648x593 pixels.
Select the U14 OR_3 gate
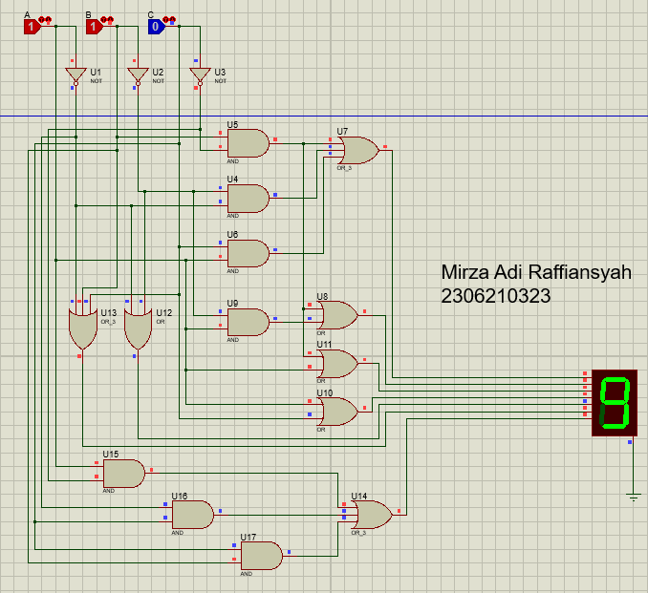[371, 516]
